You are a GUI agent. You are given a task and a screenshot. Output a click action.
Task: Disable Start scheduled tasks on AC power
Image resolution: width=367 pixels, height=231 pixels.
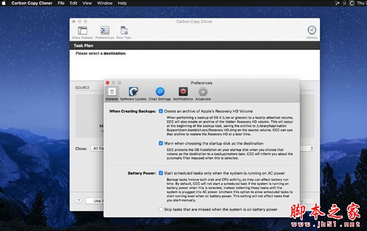coord(161,173)
